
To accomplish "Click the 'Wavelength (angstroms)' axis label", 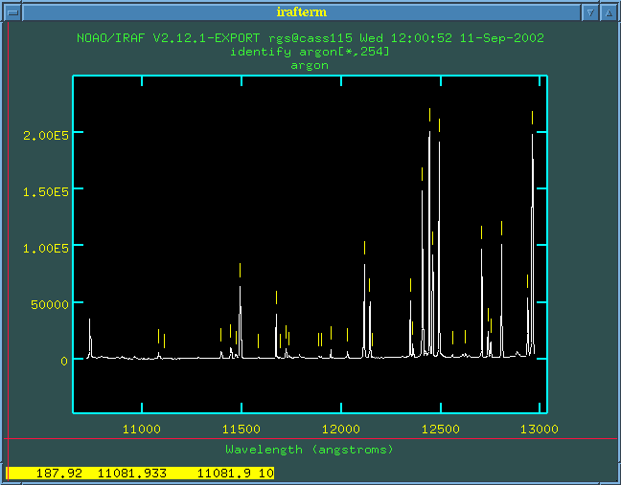I will 310,449.
